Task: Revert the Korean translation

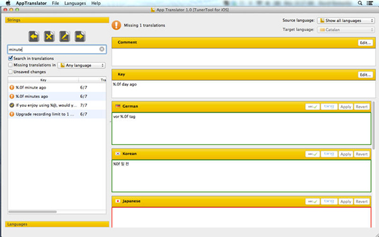Action: (x=361, y=154)
